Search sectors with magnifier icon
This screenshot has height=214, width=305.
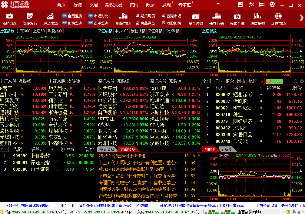[x=296, y=82]
